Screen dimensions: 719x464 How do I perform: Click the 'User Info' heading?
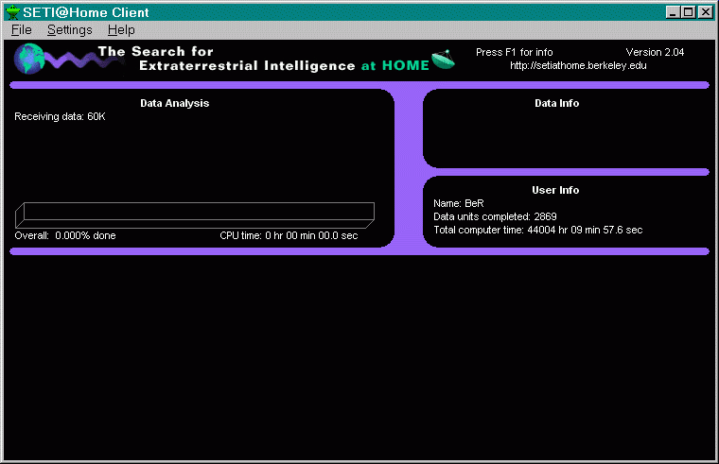pyautogui.click(x=555, y=190)
